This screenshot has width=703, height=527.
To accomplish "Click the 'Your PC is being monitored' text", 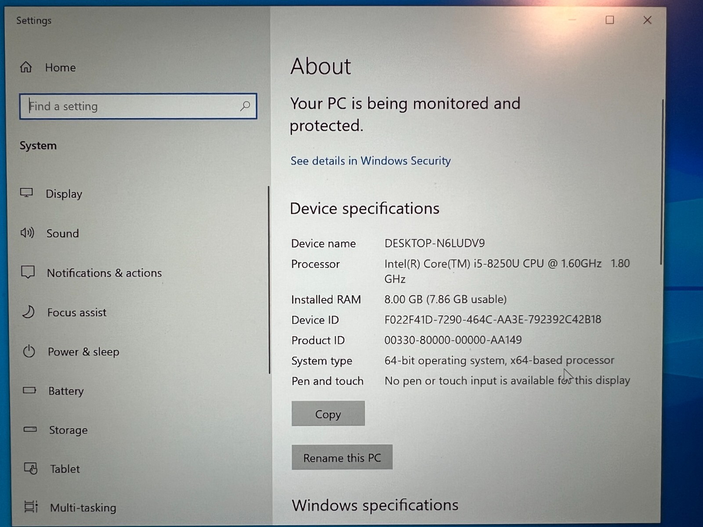I will pyautogui.click(x=405, y=115).
